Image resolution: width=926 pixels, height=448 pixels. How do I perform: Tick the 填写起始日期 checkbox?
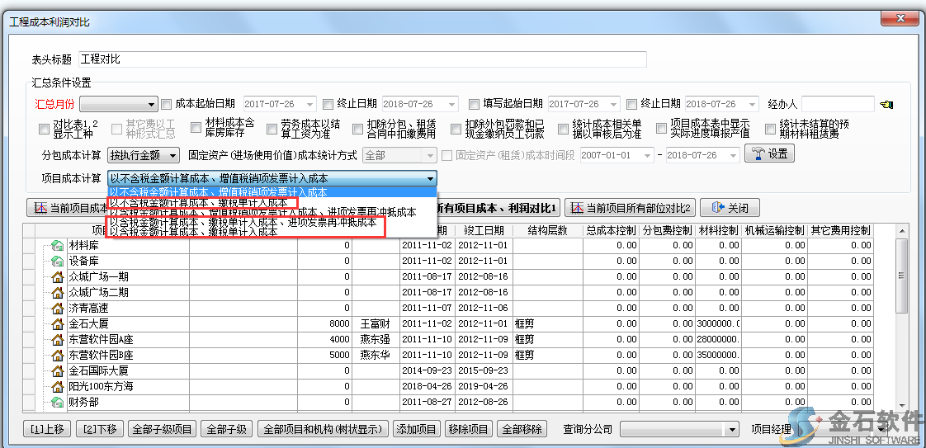coord(474,104)
